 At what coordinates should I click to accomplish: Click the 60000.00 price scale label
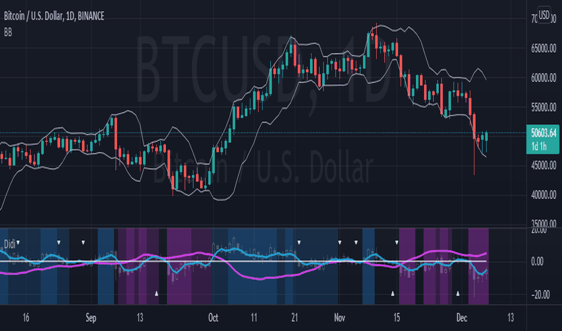coord(543,78)
